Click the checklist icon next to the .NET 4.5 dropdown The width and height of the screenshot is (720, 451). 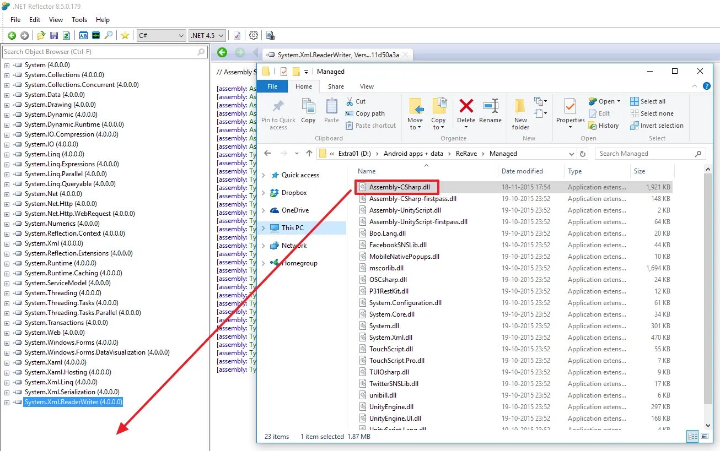[237, 35]
